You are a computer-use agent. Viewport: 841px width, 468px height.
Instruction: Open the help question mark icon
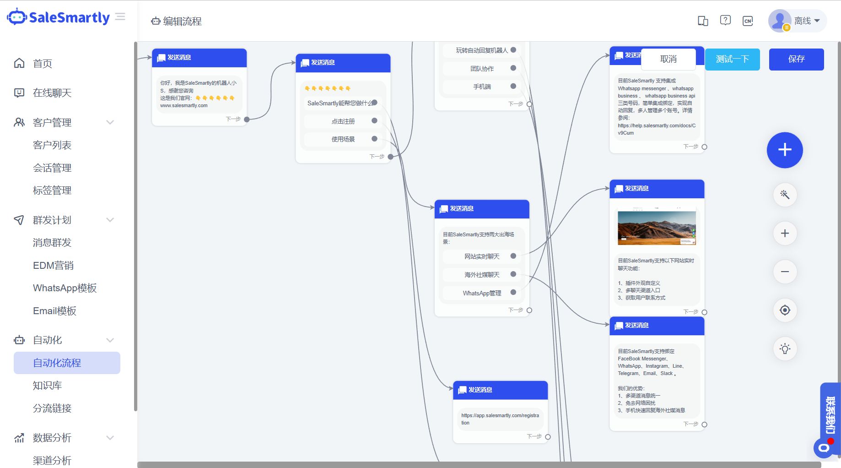point(725,20)
